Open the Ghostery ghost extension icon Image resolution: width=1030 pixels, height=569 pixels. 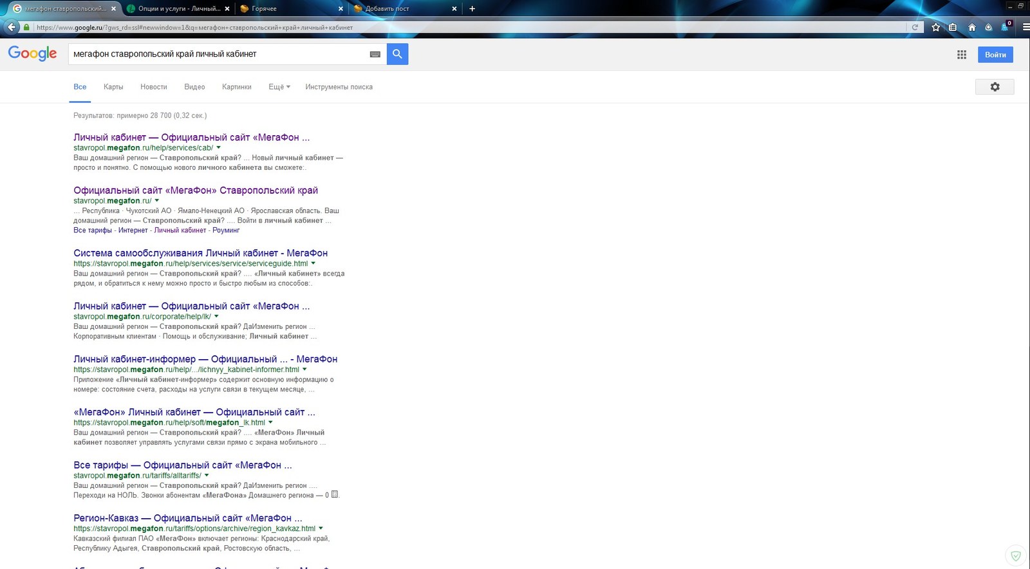pyautogui.click(x=1006, y=26)
